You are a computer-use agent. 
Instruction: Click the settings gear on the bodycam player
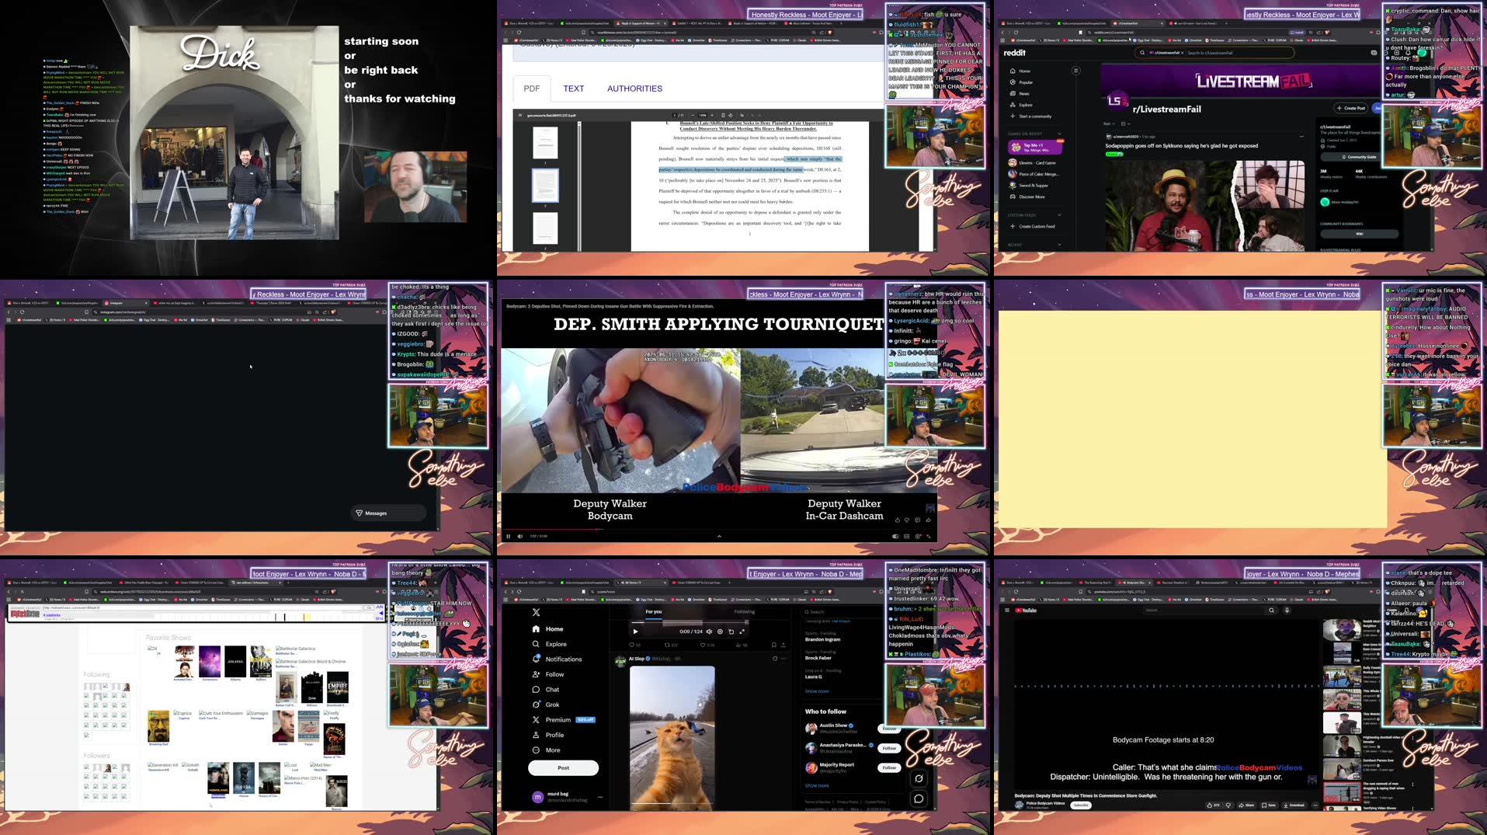pos(917,537)
